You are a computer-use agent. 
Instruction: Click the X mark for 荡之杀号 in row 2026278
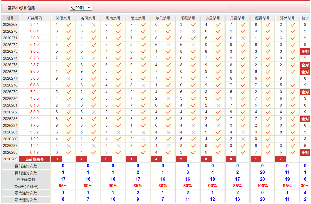click(x=143, y=85)
